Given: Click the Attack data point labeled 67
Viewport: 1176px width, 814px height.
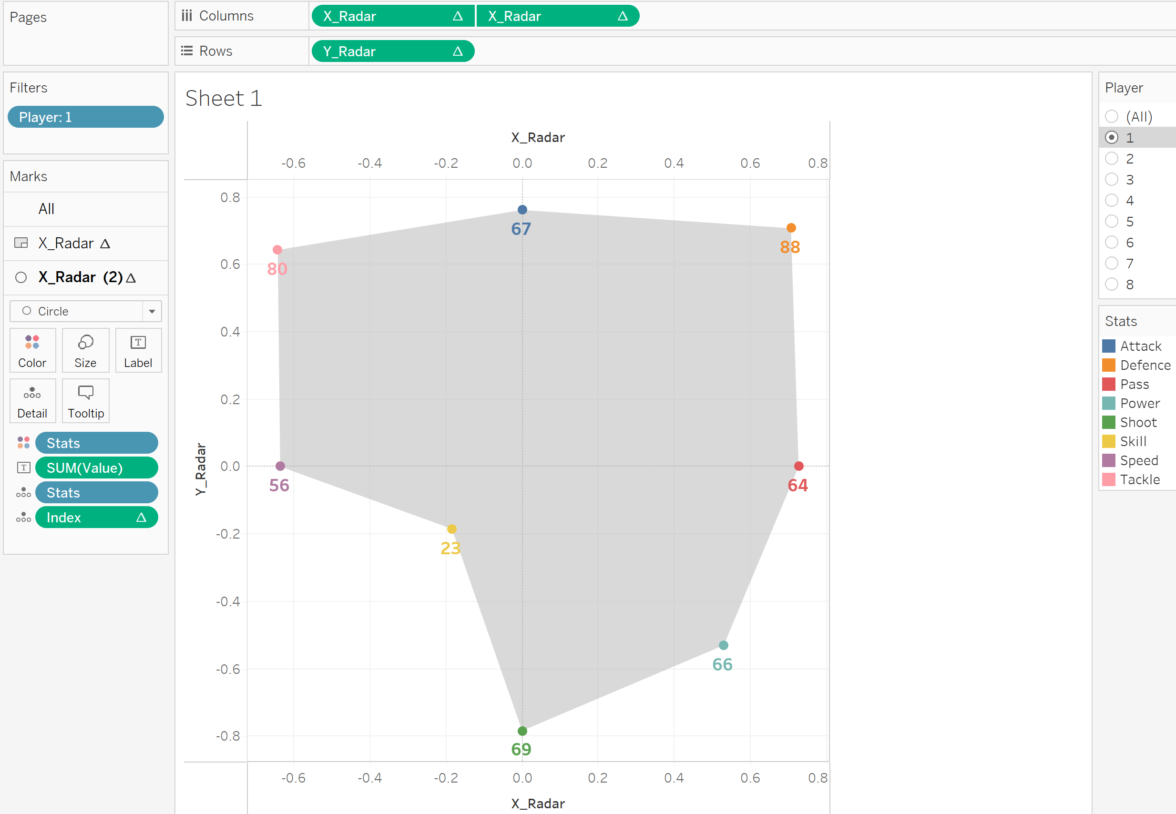Looking at the screenshot, I should tap(522, 210).
